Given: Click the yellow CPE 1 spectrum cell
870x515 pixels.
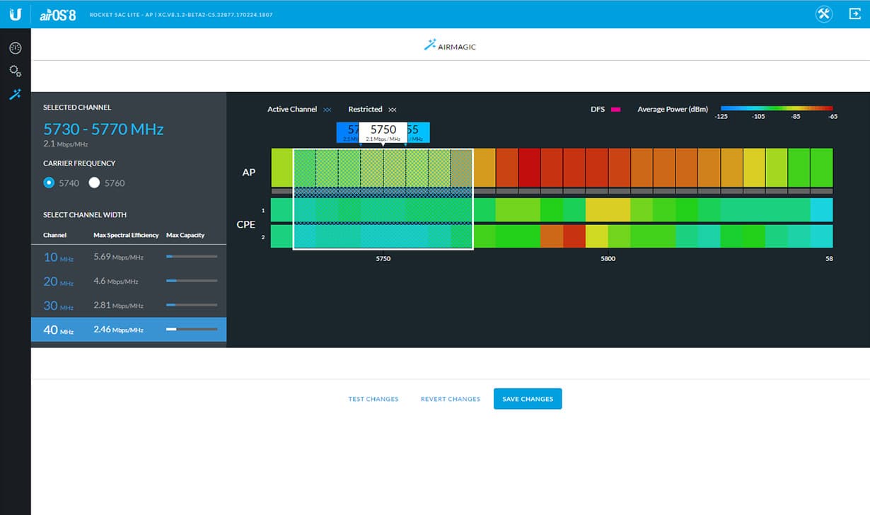Looking at the screenshot, I should pos(608,210).
